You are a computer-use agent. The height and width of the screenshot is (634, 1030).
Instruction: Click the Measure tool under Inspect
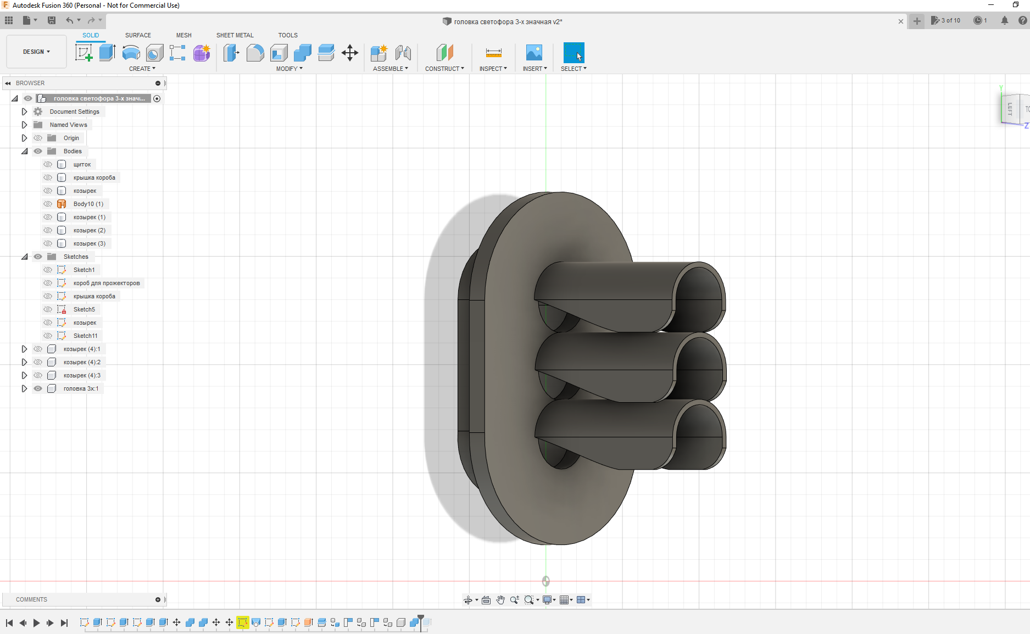(493, 53)
